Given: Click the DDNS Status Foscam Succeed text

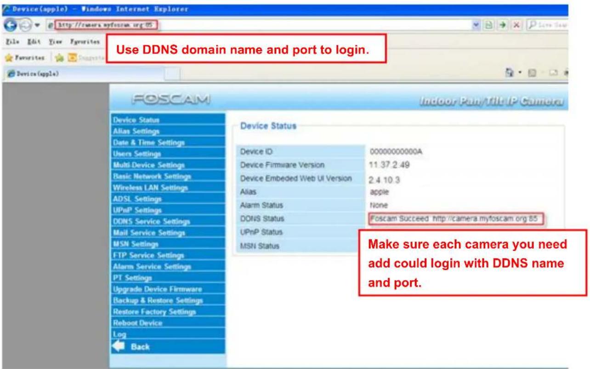Looking at the screenshot, I should point(455,218).
